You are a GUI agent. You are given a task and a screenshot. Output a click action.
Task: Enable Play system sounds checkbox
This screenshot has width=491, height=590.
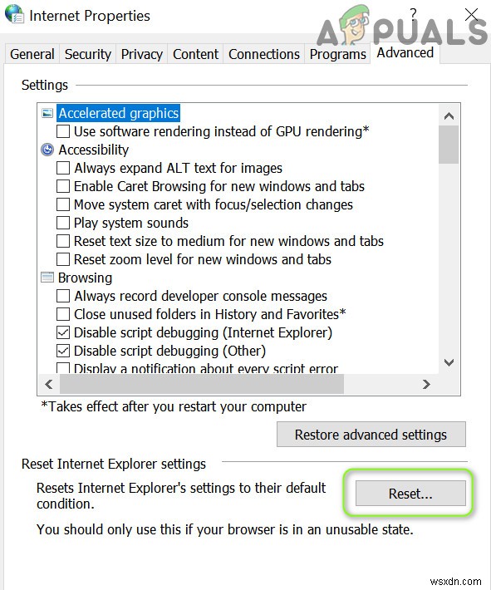(x=63, y=223)
